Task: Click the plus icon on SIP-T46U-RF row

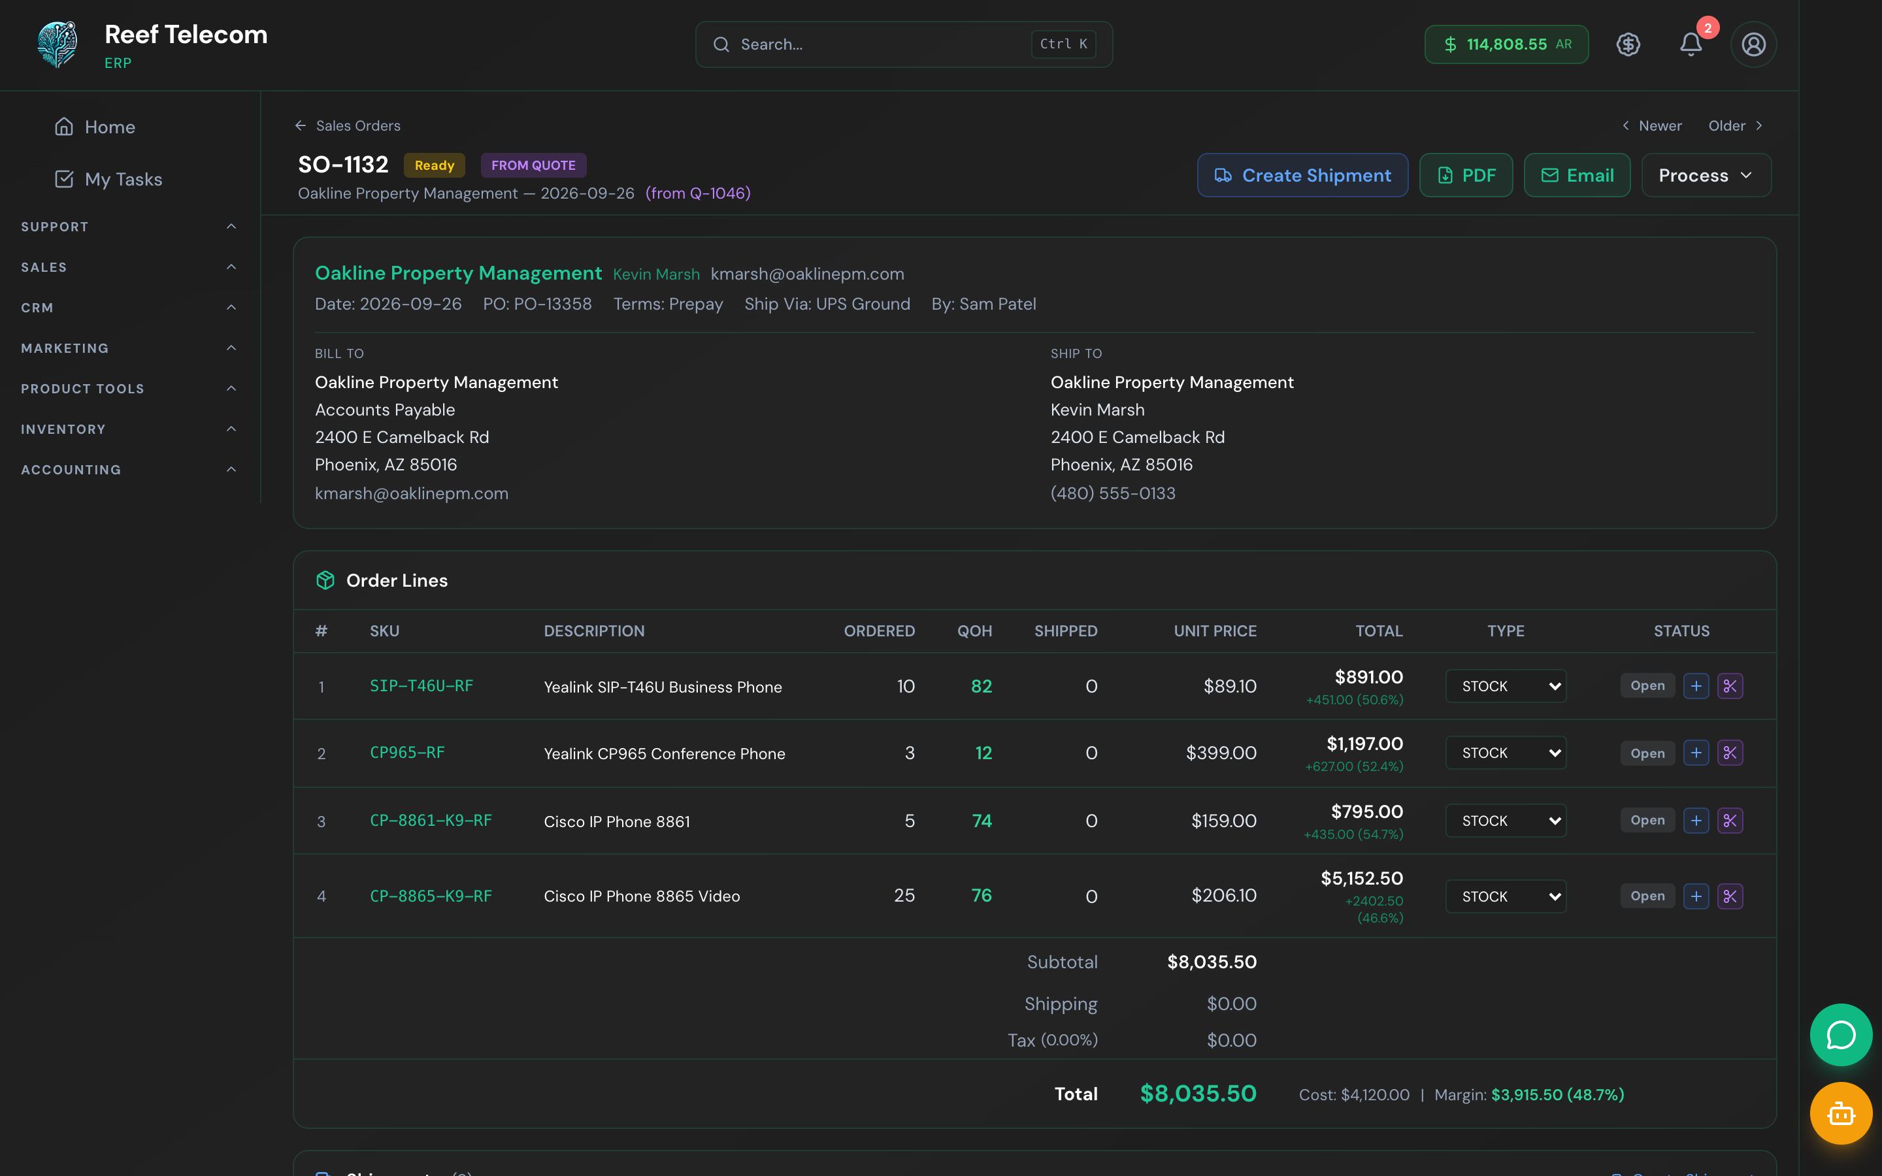Action: [x=1696, y=686]
